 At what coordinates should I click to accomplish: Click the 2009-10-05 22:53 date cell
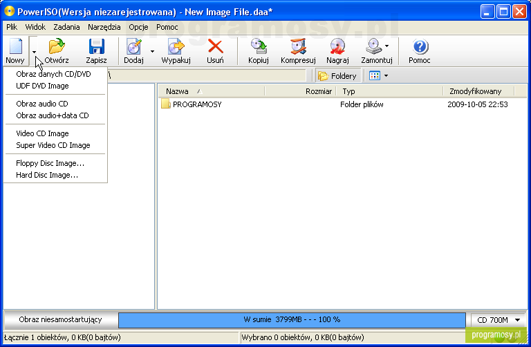(478, 104)
